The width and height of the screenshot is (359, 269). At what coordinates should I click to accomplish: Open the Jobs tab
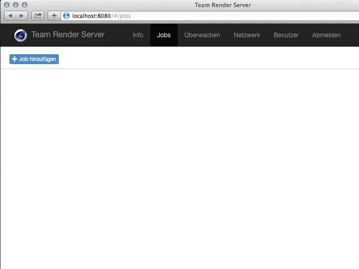pyautogui.click(x=164, y=35)
